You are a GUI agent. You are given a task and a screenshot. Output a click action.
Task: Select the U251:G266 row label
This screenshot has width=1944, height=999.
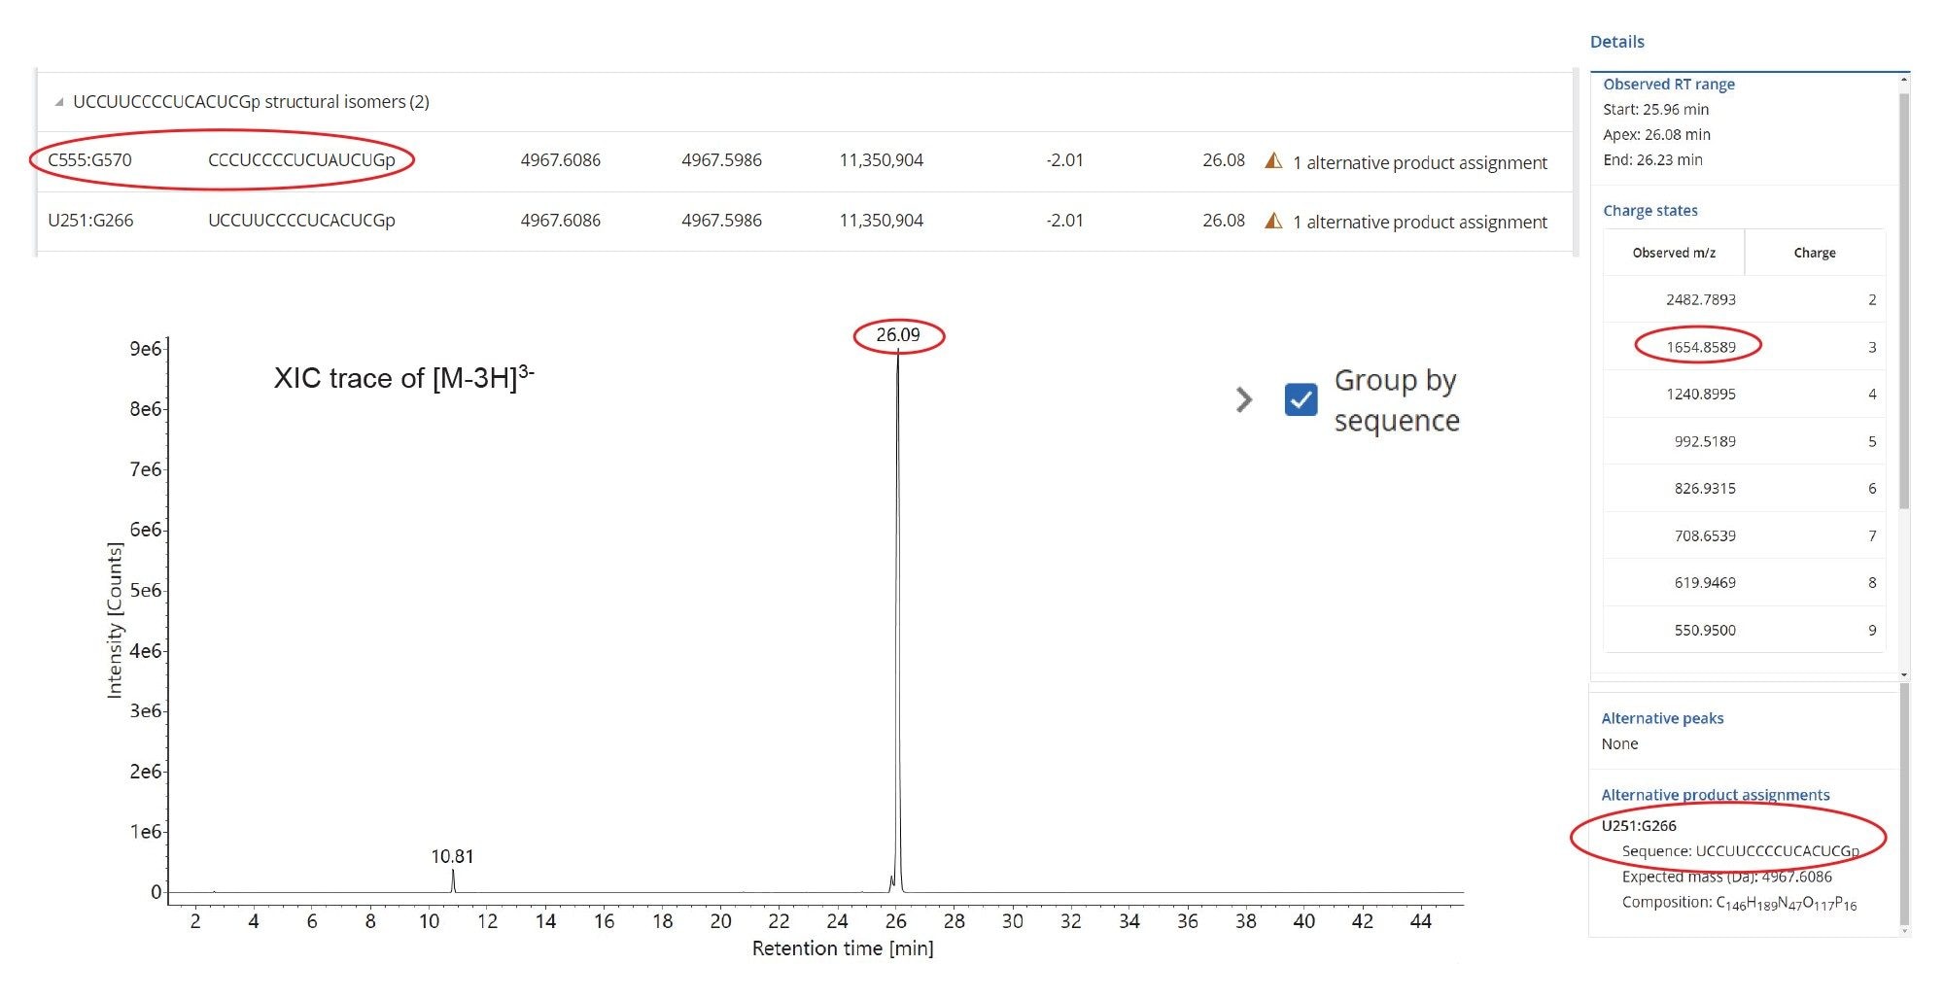[90, 221]
